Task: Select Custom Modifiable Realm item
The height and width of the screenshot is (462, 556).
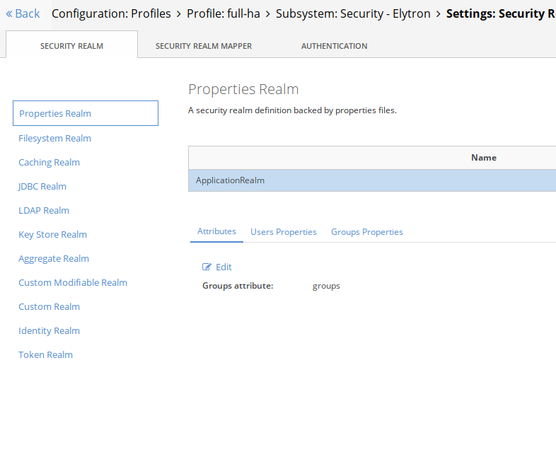Action: tap(73, 282)
